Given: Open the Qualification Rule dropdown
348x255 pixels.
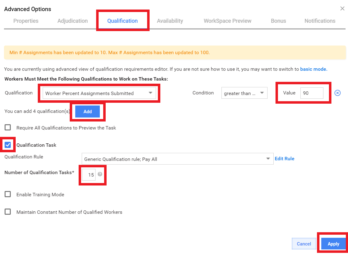Looking at the screenshot, I should (178, 159).
